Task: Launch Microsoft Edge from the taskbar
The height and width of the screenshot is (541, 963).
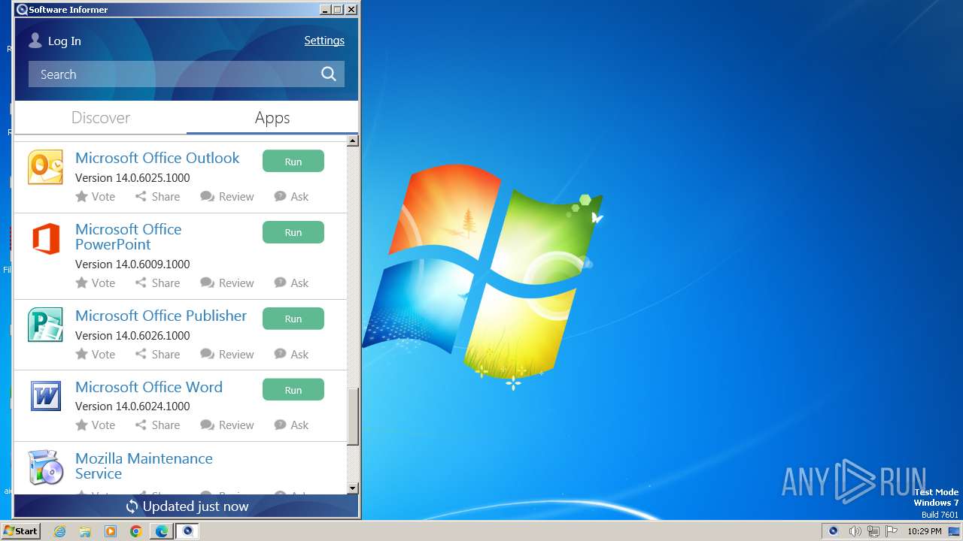Action: tap(162, 531)
